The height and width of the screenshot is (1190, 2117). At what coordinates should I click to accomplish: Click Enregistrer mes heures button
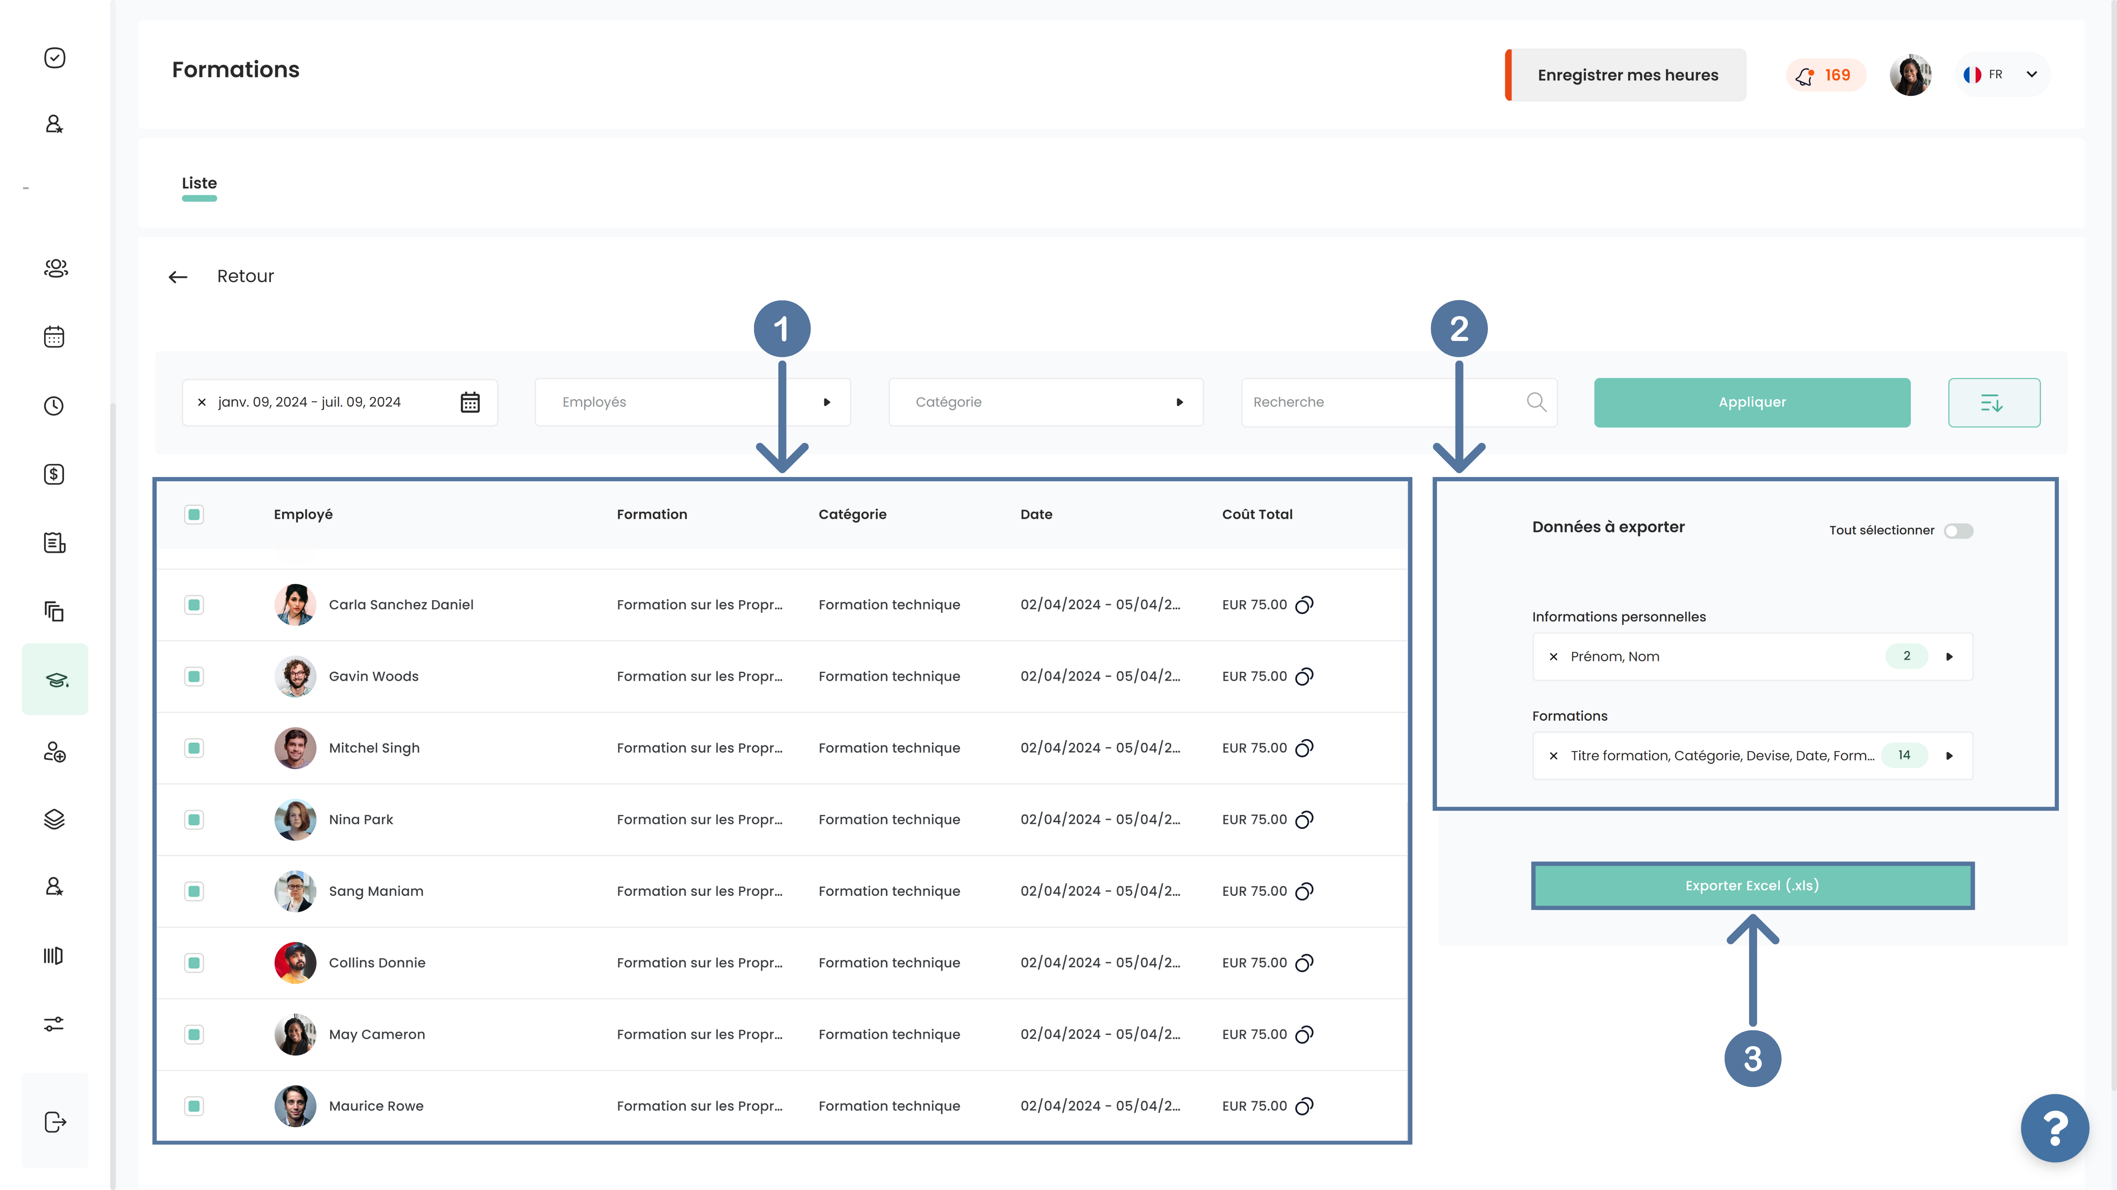point(1626,75)
